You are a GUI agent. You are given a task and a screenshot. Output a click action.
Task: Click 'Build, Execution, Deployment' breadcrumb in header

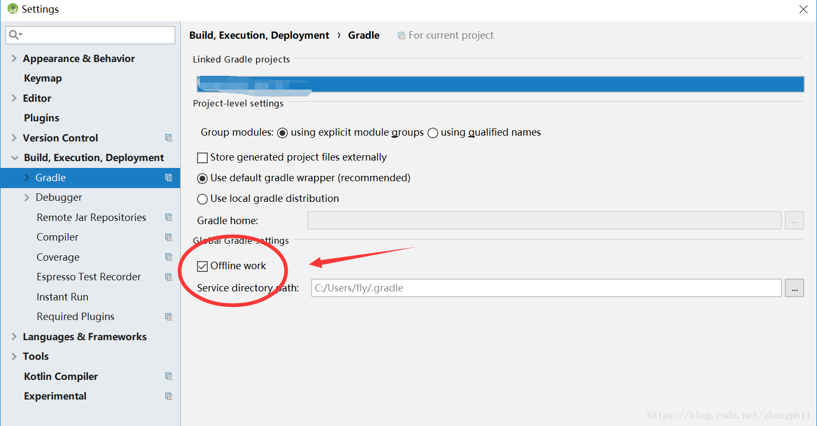pos(259,35)
